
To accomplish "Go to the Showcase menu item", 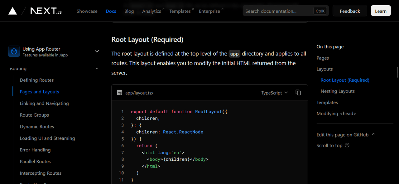I will 87,11.
